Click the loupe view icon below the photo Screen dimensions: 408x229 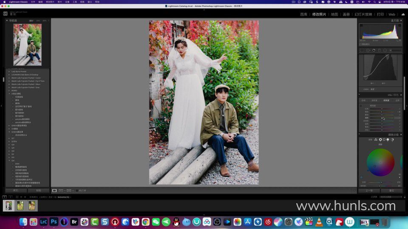pyautogui.click(x=54, y=191)
